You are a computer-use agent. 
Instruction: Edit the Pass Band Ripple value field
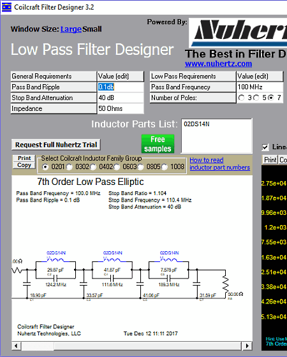click(x=121, y=87)
